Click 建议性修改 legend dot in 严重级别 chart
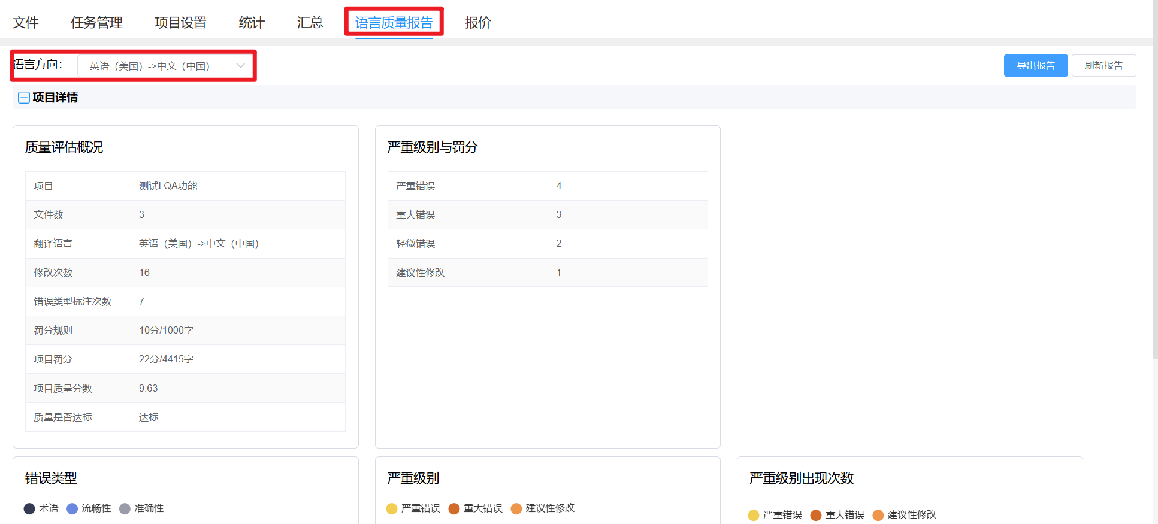 [x=516, y=508]
